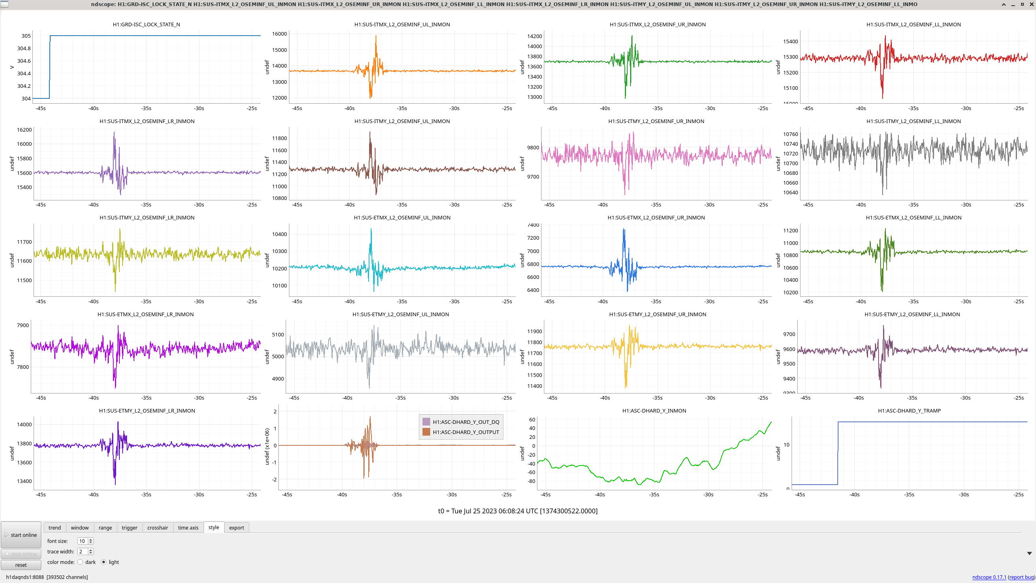Click the window menu icon in title bar

pos(4,4)
